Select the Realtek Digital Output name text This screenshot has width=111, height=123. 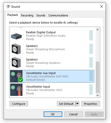[x=41, y=32]
